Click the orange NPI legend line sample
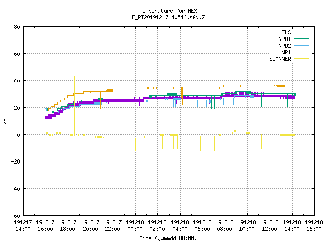 (301, 52)
